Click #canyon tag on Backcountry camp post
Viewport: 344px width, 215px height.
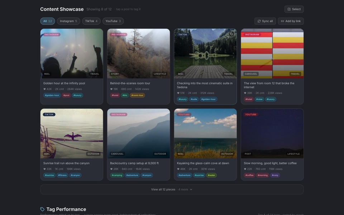pyautogui.click(x=147, y=175)
